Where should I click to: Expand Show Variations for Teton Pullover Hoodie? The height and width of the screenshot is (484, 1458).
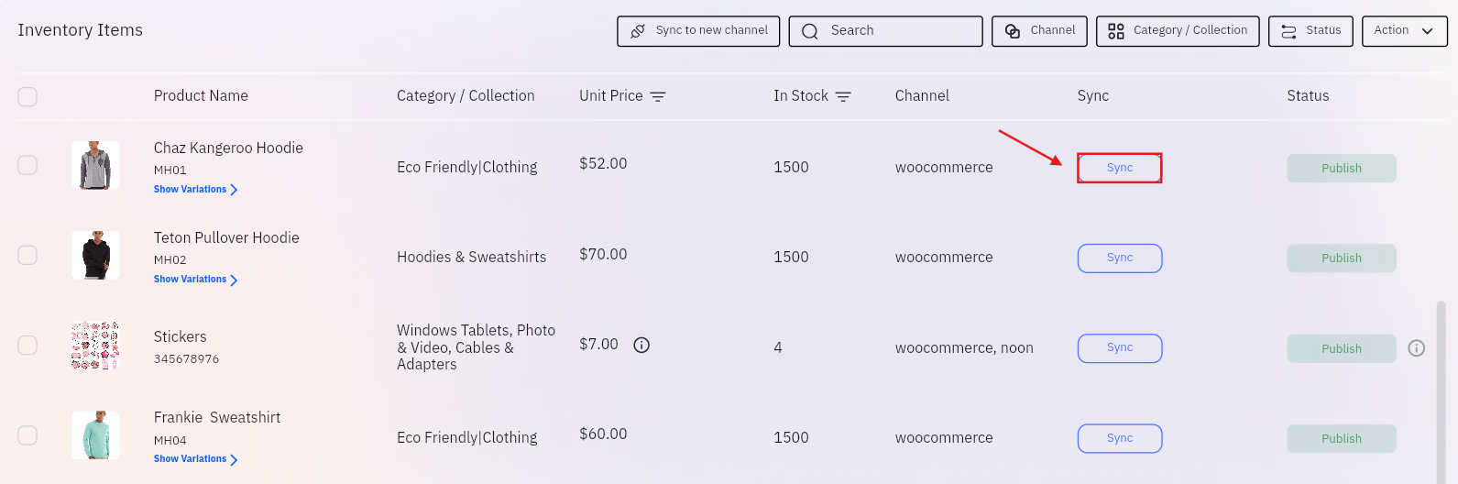(x=195, y=280)
